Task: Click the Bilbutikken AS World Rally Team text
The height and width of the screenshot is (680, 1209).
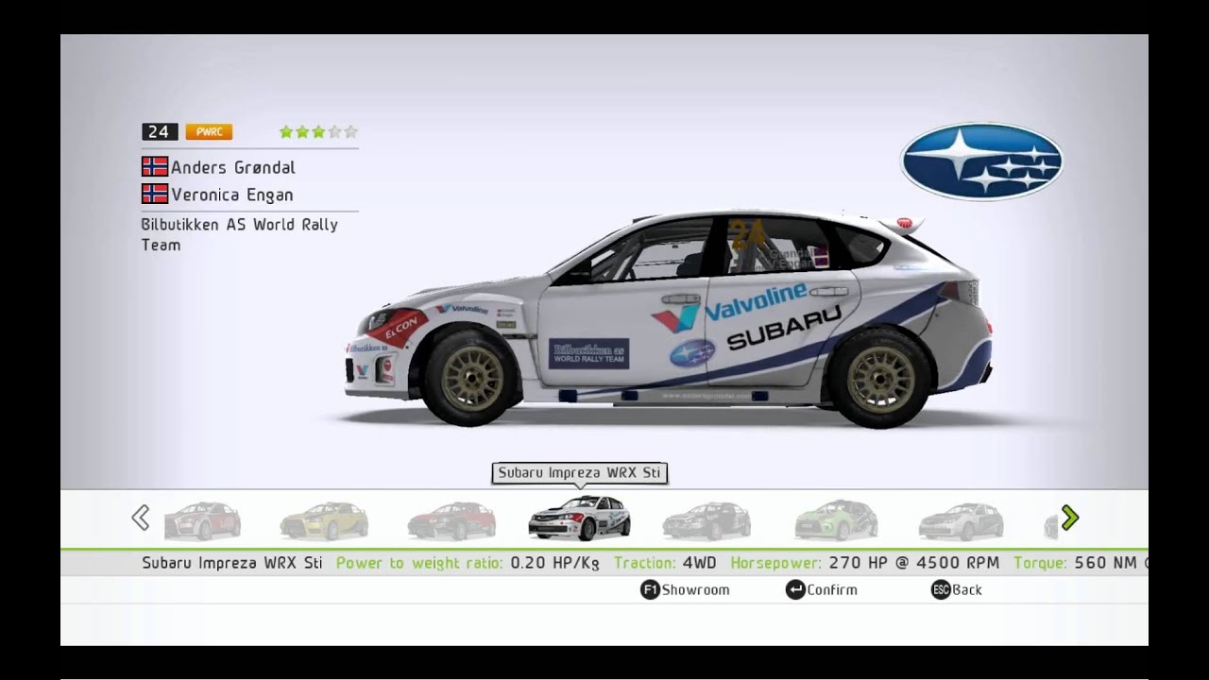Action: (x=239, y=234)
